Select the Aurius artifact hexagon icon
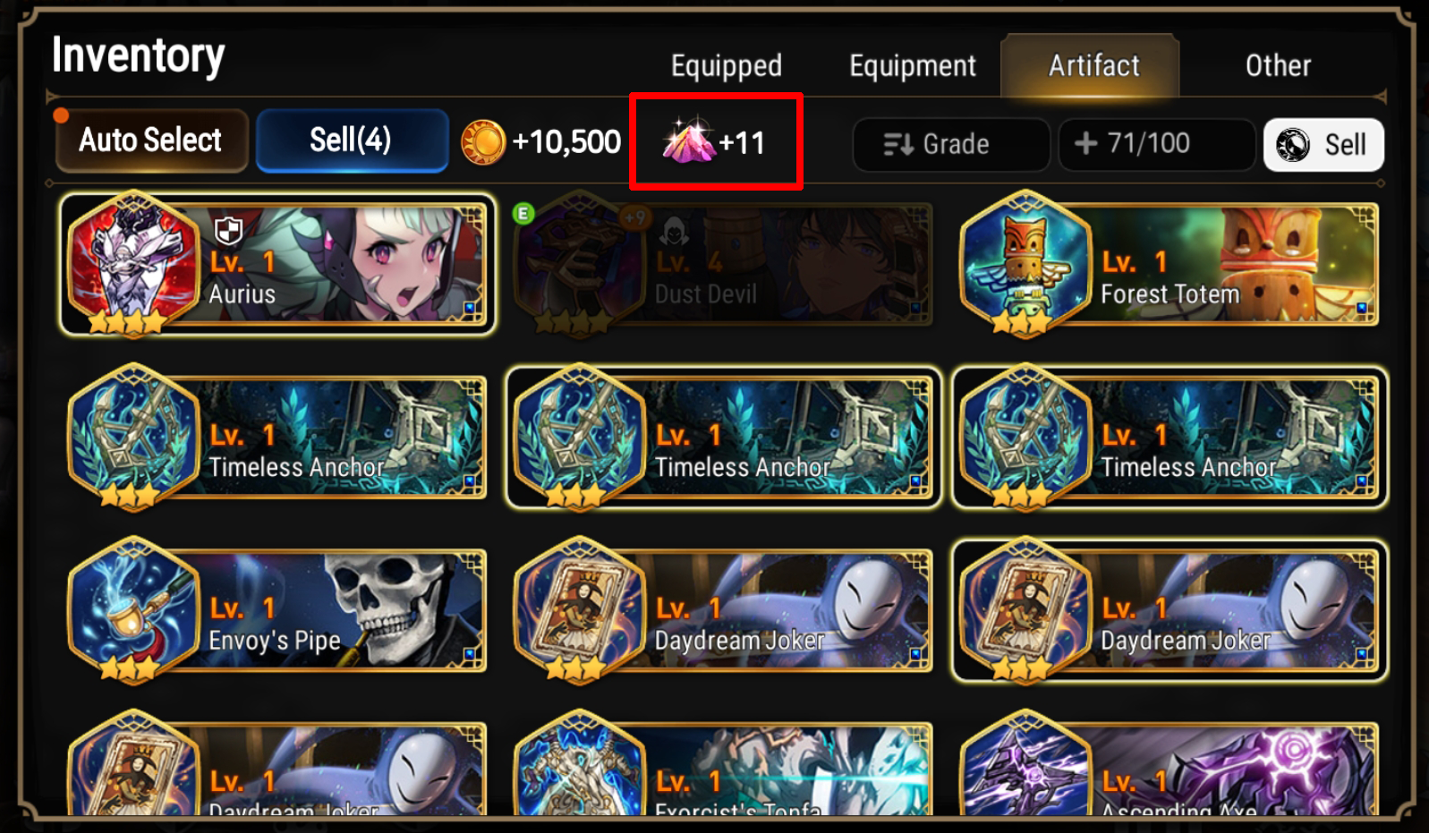Image resolution: width=1429 pixels, height=833 pixels. click(x=133, y=263)
